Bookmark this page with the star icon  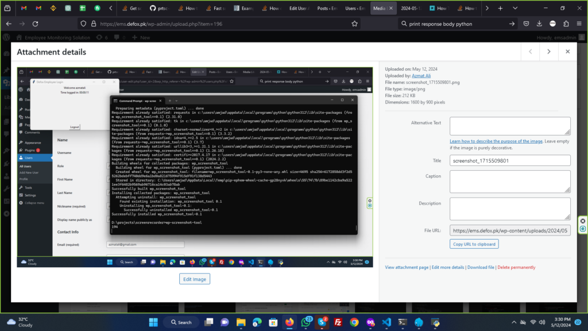pyautogui.click(x=354, y=24)
